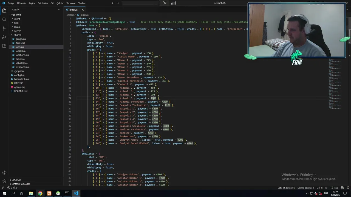Open the Source Control view
The width and height of the screenshot is (351, 197).
pyautogui.click(x=4, y=28)
